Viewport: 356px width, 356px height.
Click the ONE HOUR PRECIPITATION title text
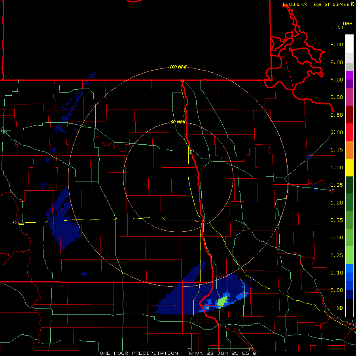(139, 353)
